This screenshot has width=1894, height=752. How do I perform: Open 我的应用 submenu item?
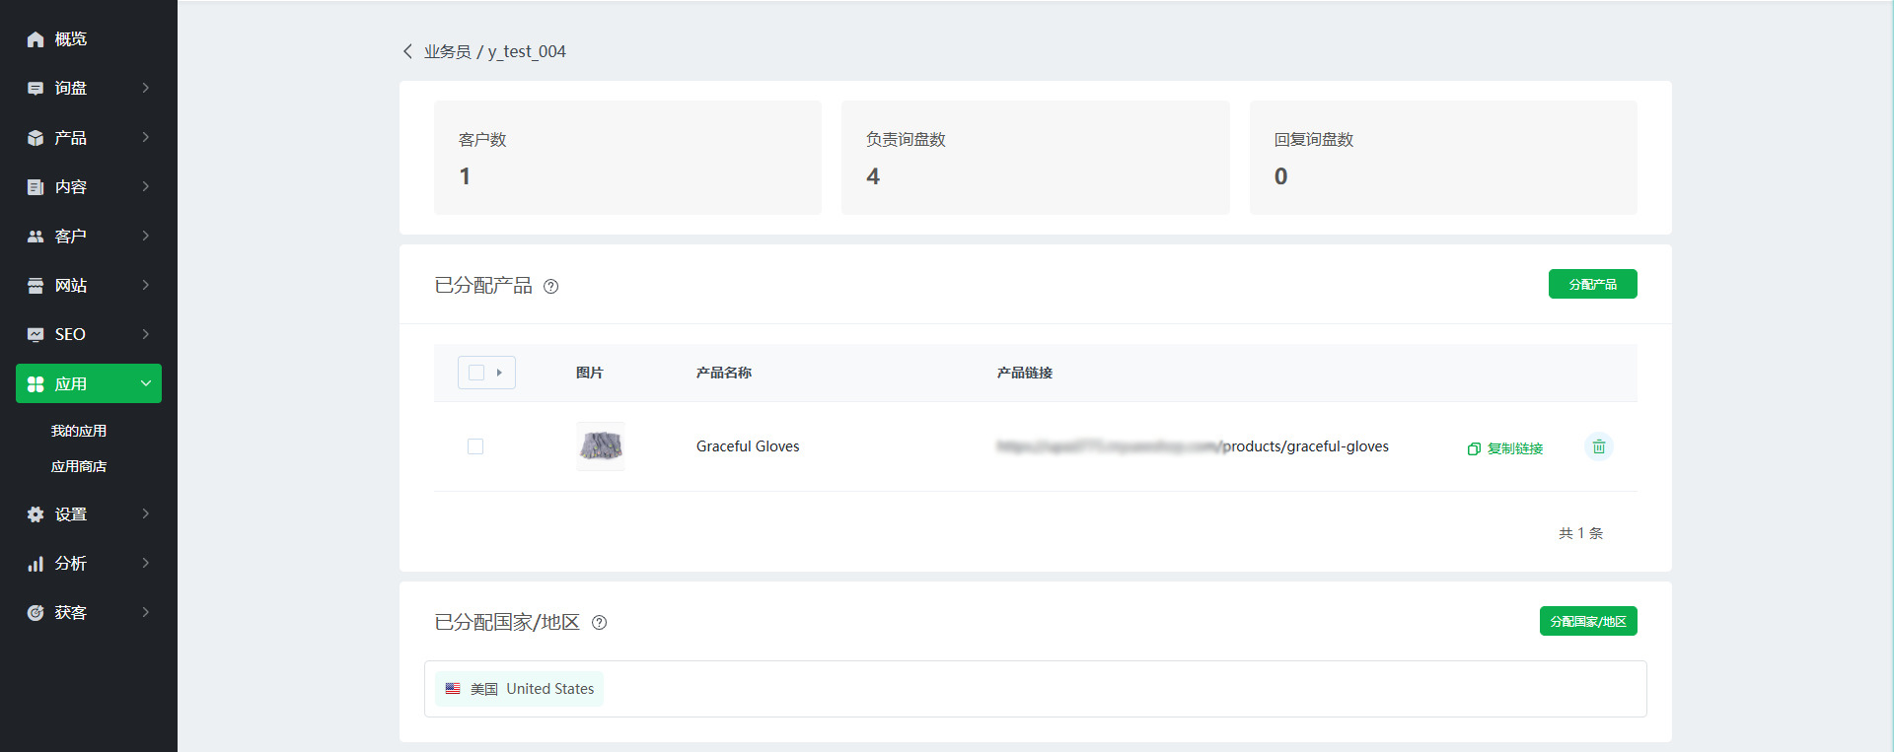pos(79,431)
